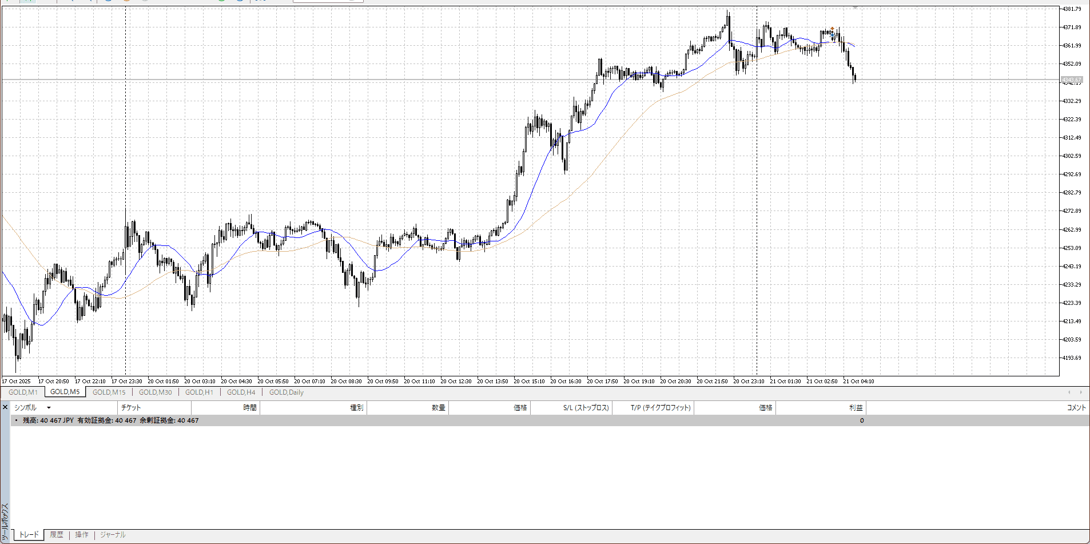Sort by the チケット column header
The image size is (1090, 544).
point(131,408)
